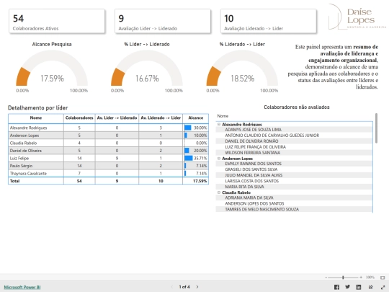Click TAMIRES DE MELO NASCIMENTO SOUZA entry

coord(261,209)
